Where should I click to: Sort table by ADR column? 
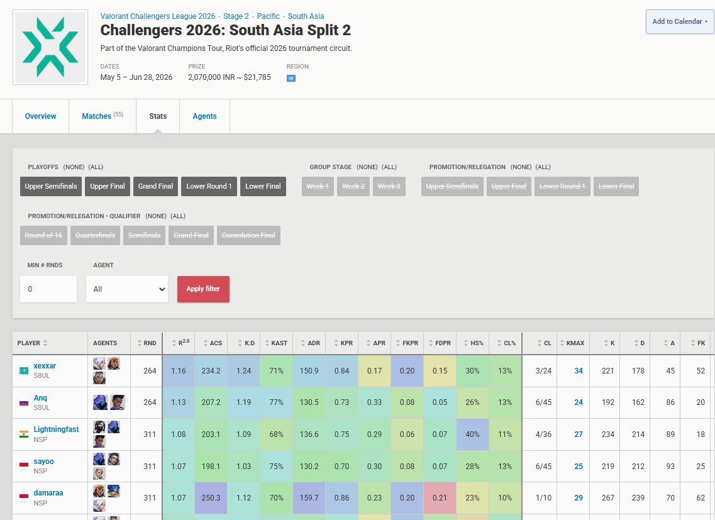click(x=310, y=343)
